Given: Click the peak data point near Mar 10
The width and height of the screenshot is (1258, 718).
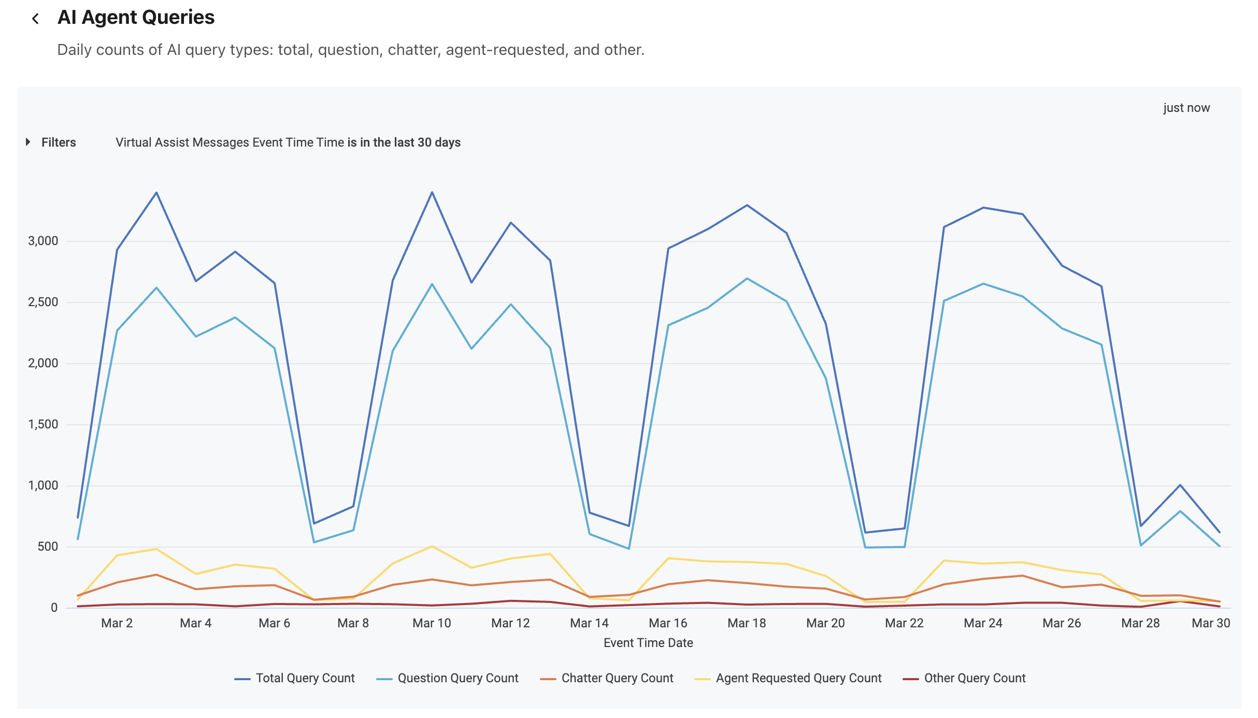Looking at the screenshot, I should tap(432, 192).
